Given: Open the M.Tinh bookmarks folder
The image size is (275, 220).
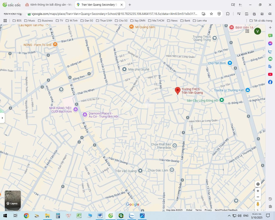Looking at the screenshot, I should click(72, 21).
